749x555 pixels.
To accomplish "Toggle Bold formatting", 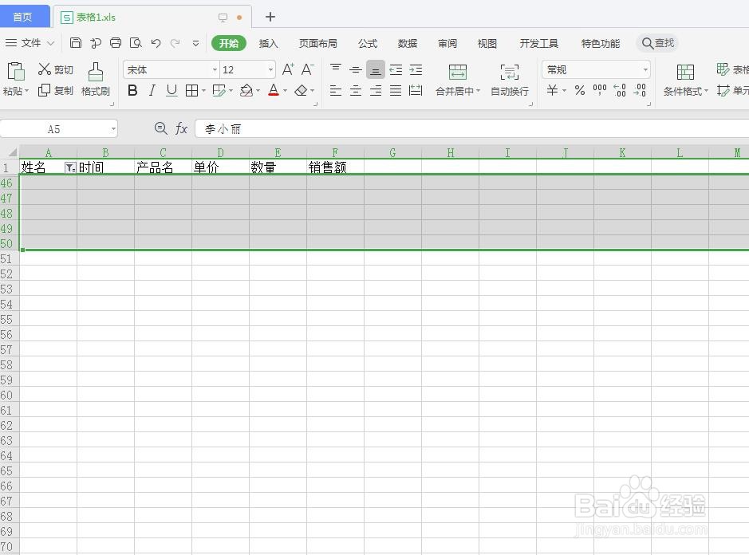I will pyautogui.click(x=132, y=90).
